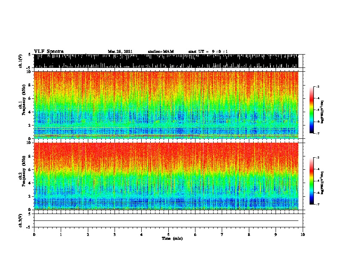The height and width of the screenshot is (263, 341).
Task: Click time axis tick label "10" at the axis end
Action: 303,235
